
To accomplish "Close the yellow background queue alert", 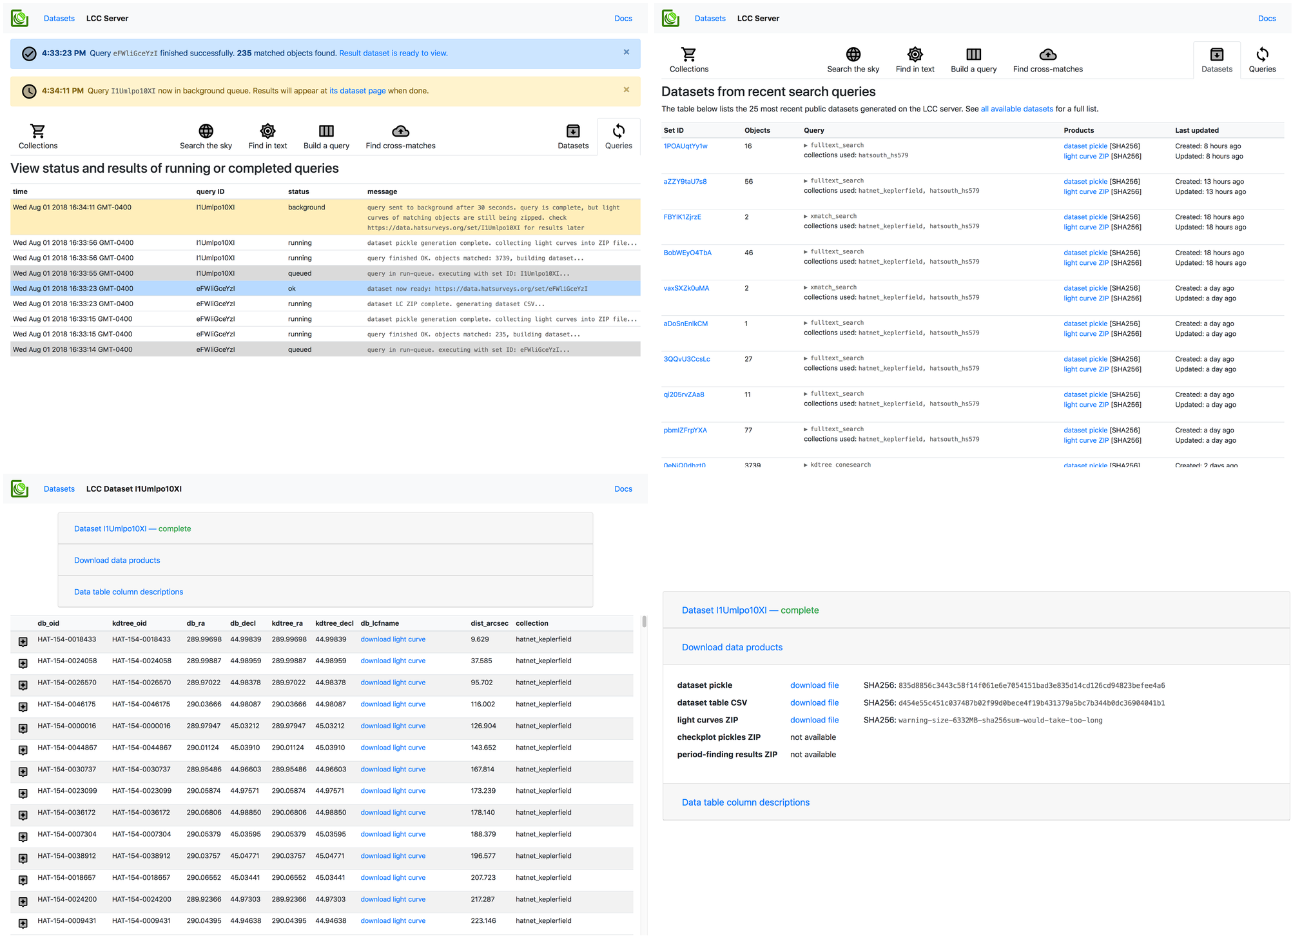I will coord(626,90).
